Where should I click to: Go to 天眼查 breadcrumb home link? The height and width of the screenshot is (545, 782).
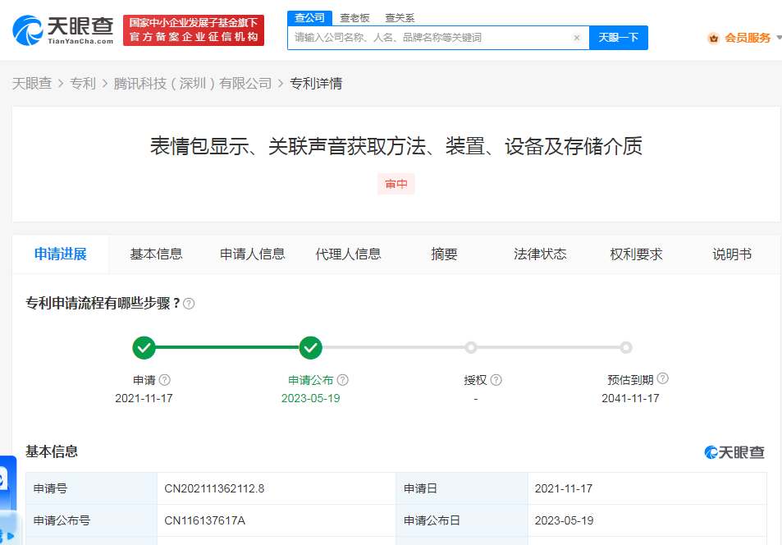tap(32, 84)
